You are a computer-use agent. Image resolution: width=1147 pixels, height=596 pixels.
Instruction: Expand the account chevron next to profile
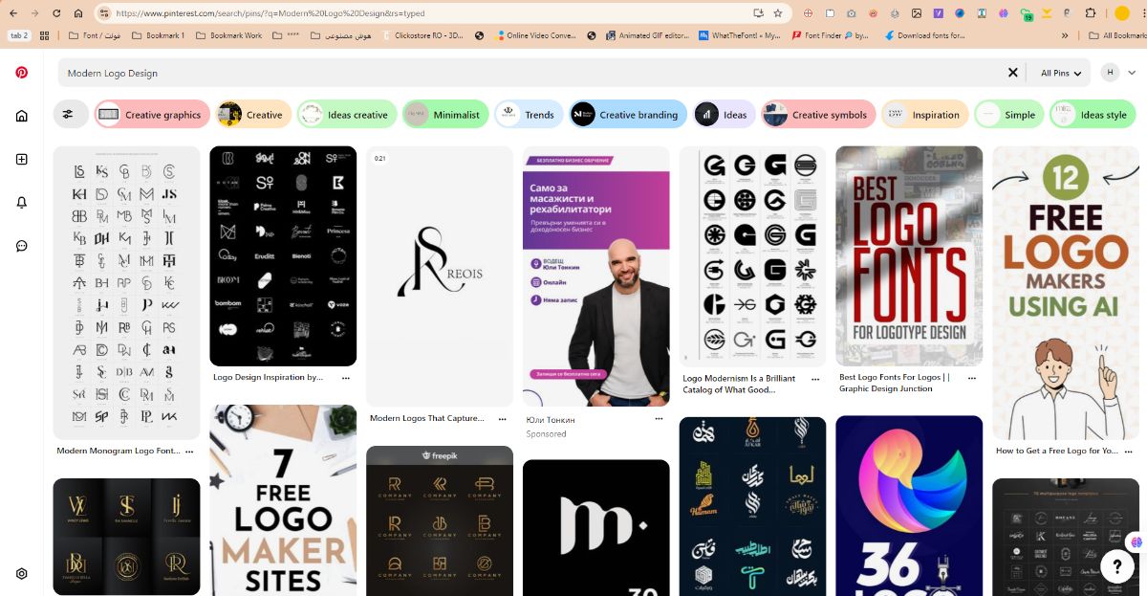tap(1132, 73)
